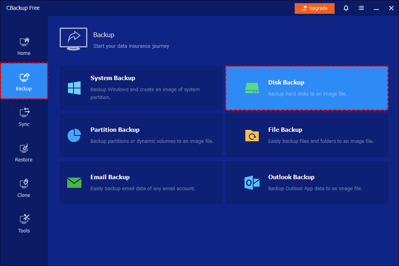Click the Partition Backup pie chart icon
The width and height of the screenshot is (399, 266).
pos(74,135)
